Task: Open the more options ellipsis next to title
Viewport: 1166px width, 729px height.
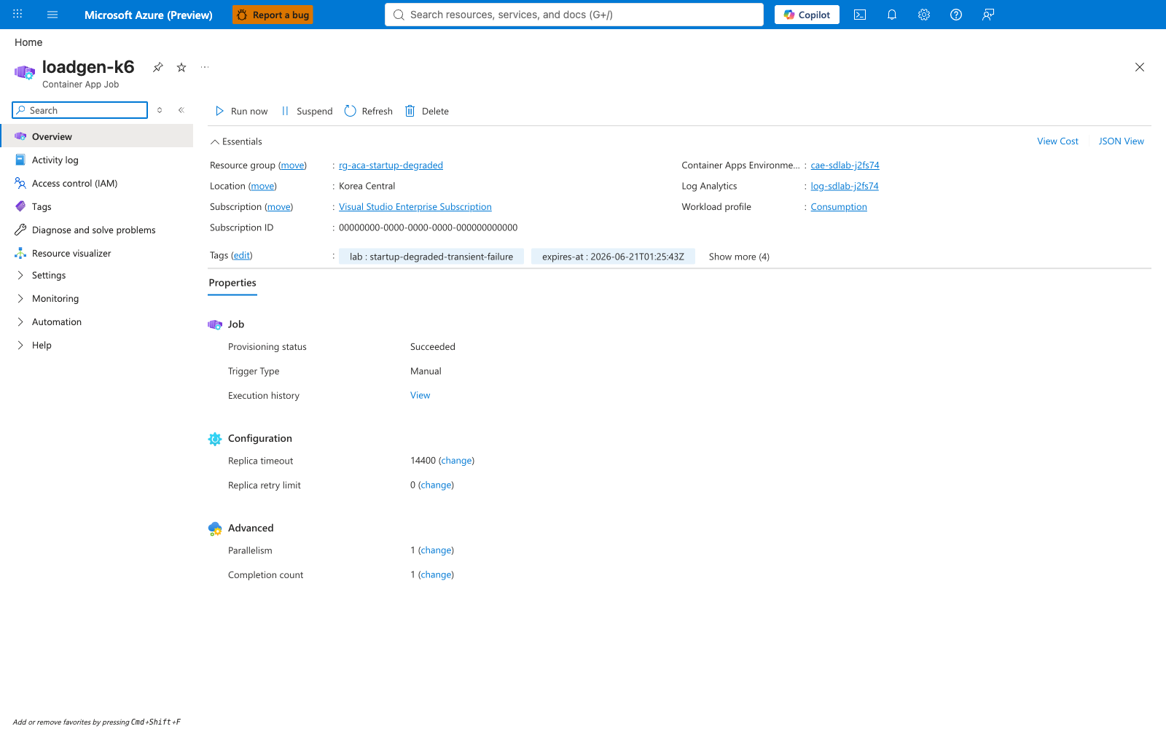Action: click(x=205, y=67)
